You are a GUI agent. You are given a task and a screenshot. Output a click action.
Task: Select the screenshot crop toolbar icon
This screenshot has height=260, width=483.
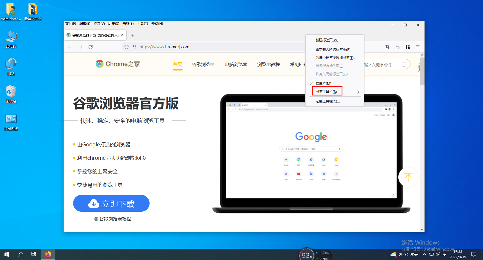pos(387,47)
